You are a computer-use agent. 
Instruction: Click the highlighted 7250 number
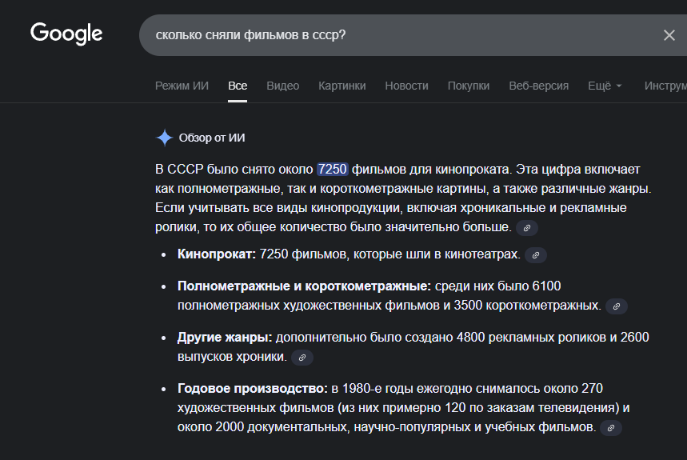coord(332,169)
